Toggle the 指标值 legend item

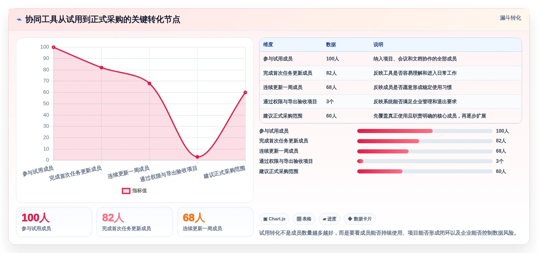pos(134,191)
